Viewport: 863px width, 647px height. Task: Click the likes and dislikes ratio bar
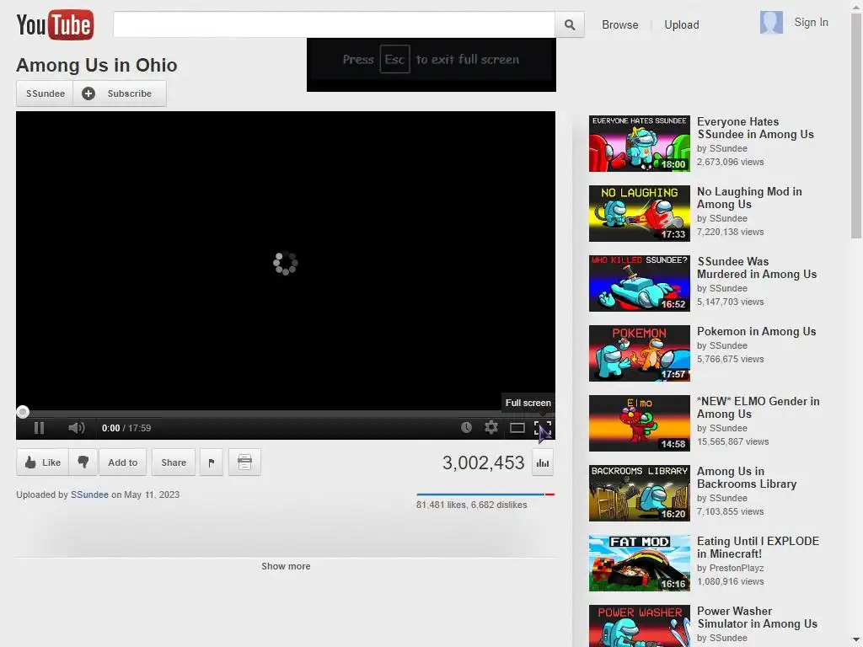pos(485,494)
